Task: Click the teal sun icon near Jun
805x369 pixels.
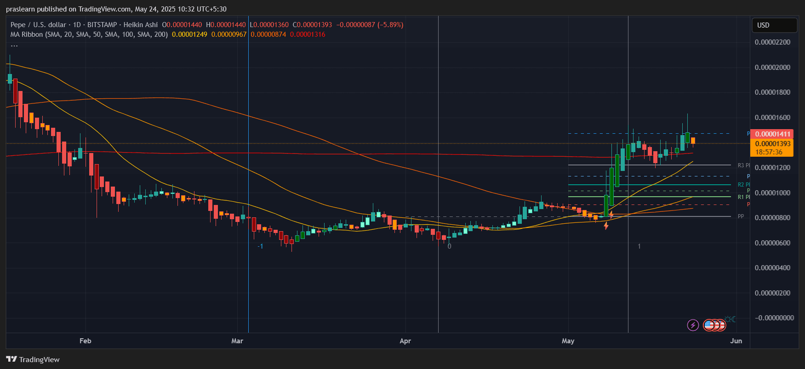Action: [728, 319]
